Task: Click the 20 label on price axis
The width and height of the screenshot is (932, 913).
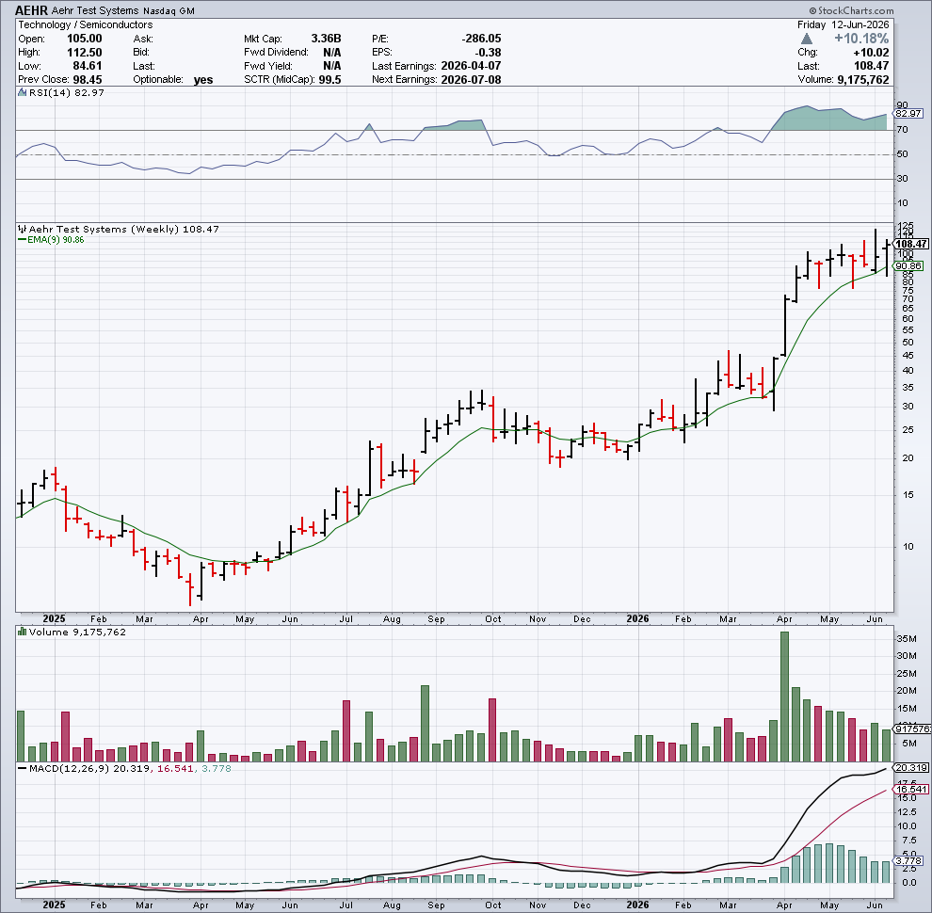Action: point(907,457)
